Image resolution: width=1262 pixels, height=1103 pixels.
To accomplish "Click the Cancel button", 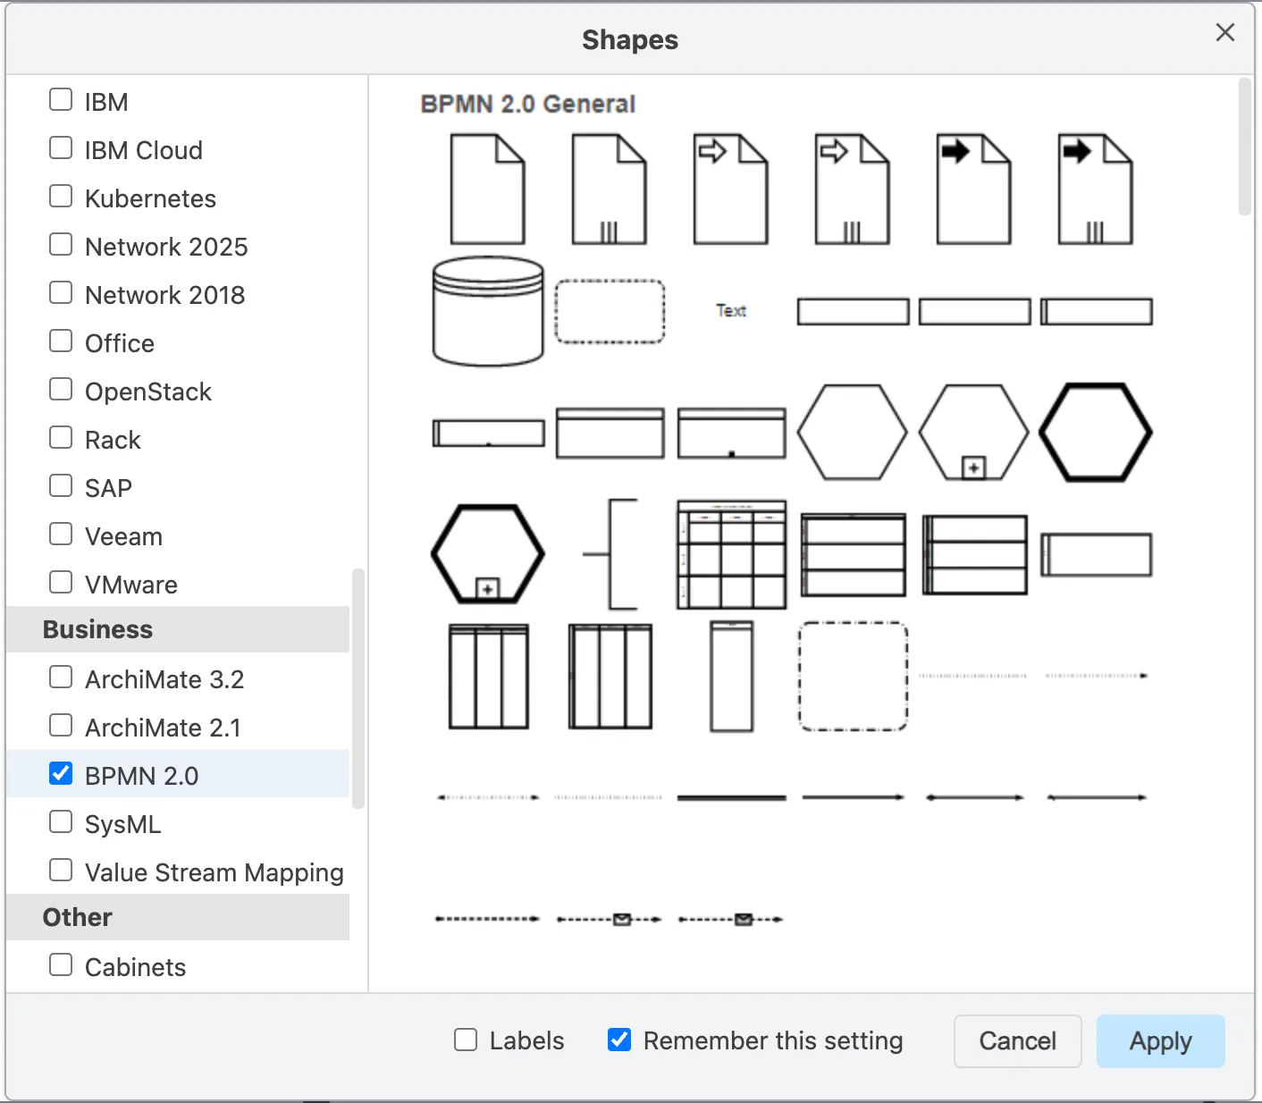I will click(x=1018, y=1041).
